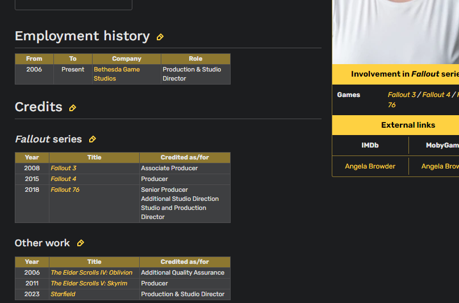This screenshot has width=459, height=303.
Task: Open The Elder Scrolls V: Skyrim
Action: (89, 283)
